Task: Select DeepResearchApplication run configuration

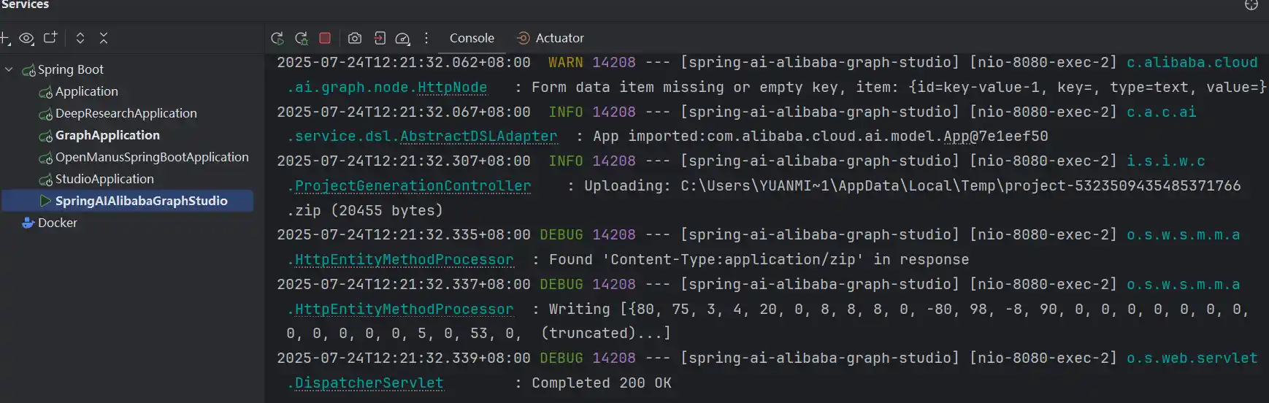Action: (x=126, y=113)
